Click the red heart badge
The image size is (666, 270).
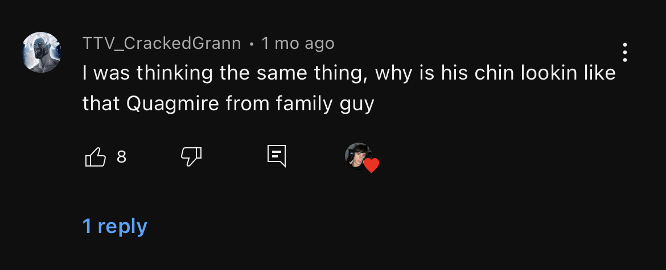[371, 165]
